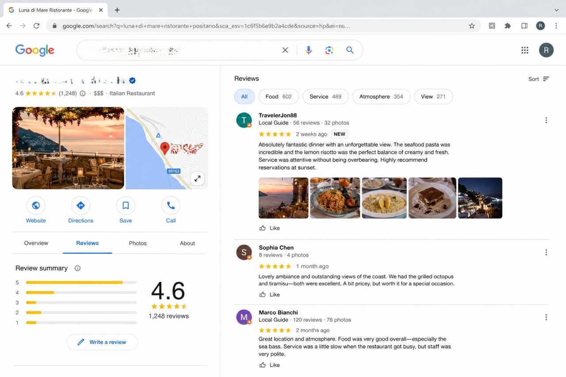566x377 pixels.
Task: Like Sophia Chen's review
Action: [x=269, y=294]
